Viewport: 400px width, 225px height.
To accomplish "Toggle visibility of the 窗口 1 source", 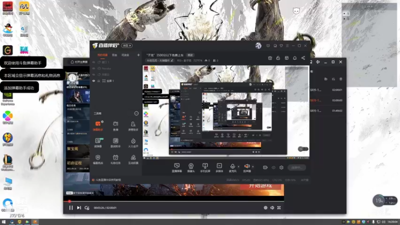I will tap(93, 62).
